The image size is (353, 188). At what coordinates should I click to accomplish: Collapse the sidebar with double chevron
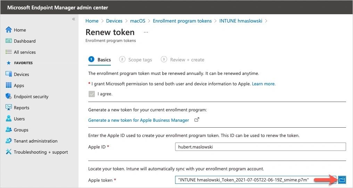point(74,19)
